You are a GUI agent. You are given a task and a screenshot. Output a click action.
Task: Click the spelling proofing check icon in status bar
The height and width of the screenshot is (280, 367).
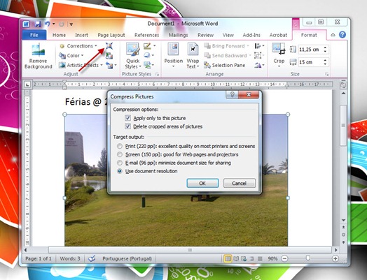[x=92, y=258]
